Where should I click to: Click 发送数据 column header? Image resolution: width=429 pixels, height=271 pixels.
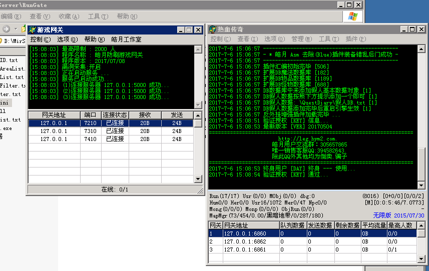(x=320, y=225)
